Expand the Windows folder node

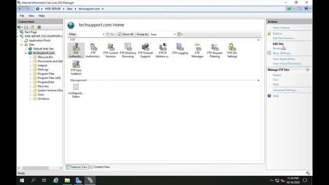[x=30, y=99]
